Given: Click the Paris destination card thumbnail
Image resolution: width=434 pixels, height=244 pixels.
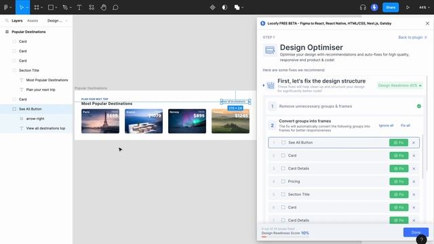Looking at the screenshot, I should pos(100,121).
